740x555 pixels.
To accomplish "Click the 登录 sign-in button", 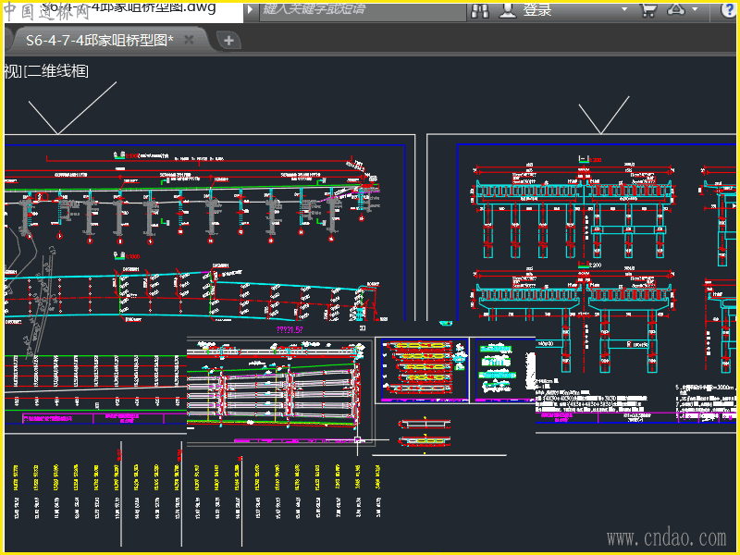I will pyautogui.click(x=536, y=10).
